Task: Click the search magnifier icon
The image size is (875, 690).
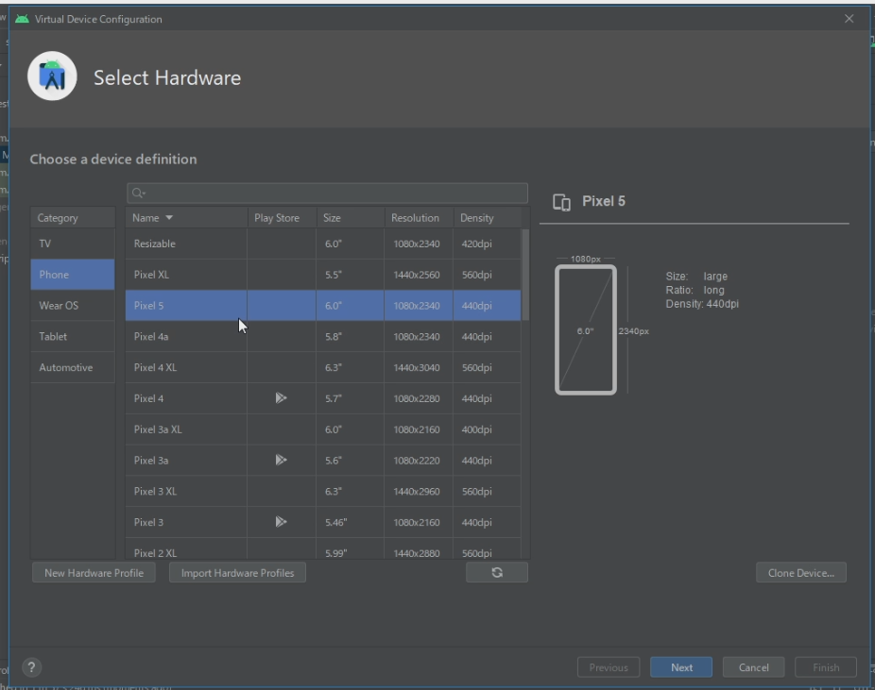Action: tap(138, 194)
